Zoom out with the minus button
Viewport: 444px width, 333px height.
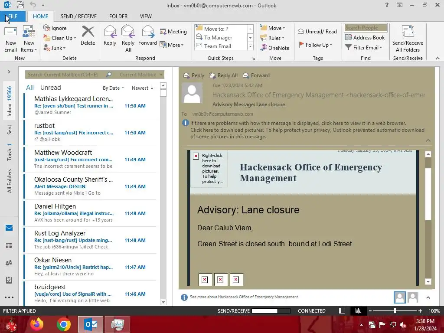tap(370, 310)
